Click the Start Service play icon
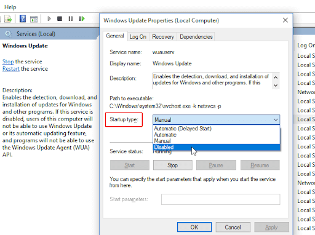Screen dimensions: 315x235 point(49,19)
